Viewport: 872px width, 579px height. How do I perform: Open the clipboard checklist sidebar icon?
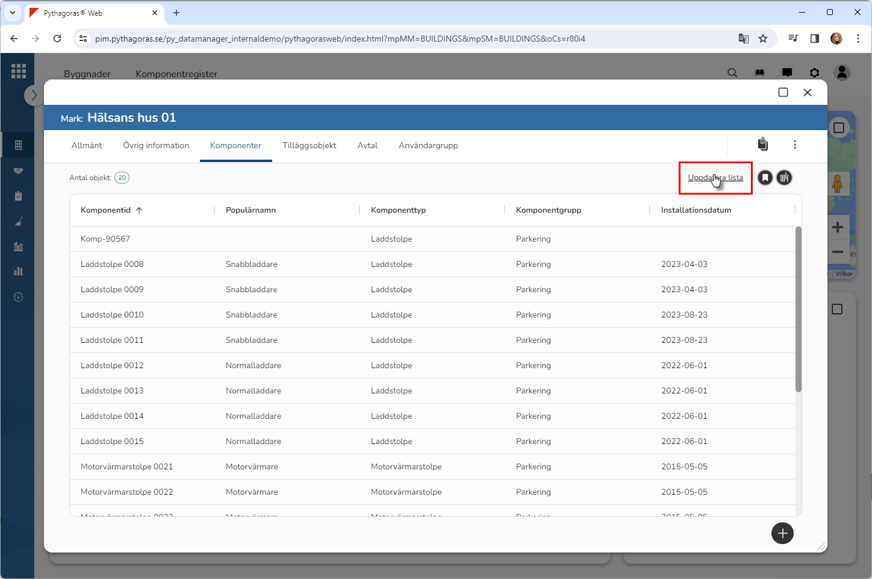coord(18,196)
